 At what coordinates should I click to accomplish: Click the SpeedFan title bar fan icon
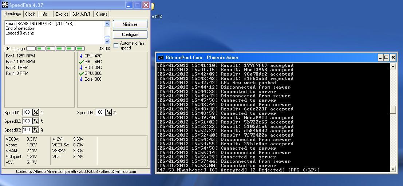[x=5, y=5]
